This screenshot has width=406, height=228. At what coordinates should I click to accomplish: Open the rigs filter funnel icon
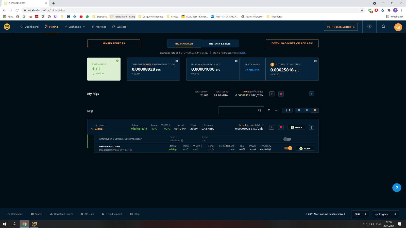(269, 110)
